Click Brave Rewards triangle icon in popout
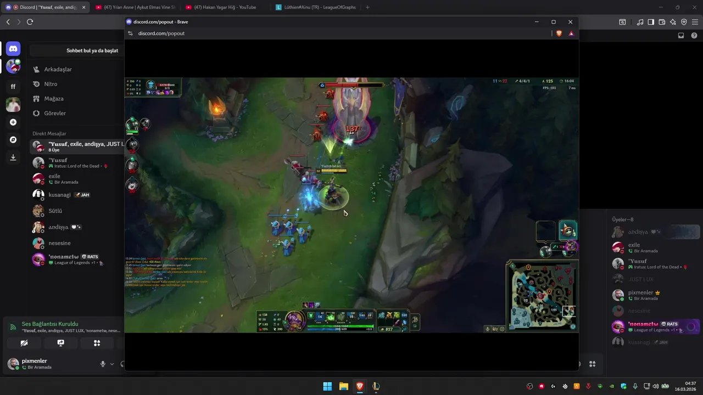The height and width of the screenshot is (395, 703). coord(571,33)
